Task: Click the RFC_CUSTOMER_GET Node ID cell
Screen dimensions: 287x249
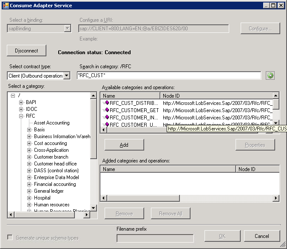Action: 217,110
